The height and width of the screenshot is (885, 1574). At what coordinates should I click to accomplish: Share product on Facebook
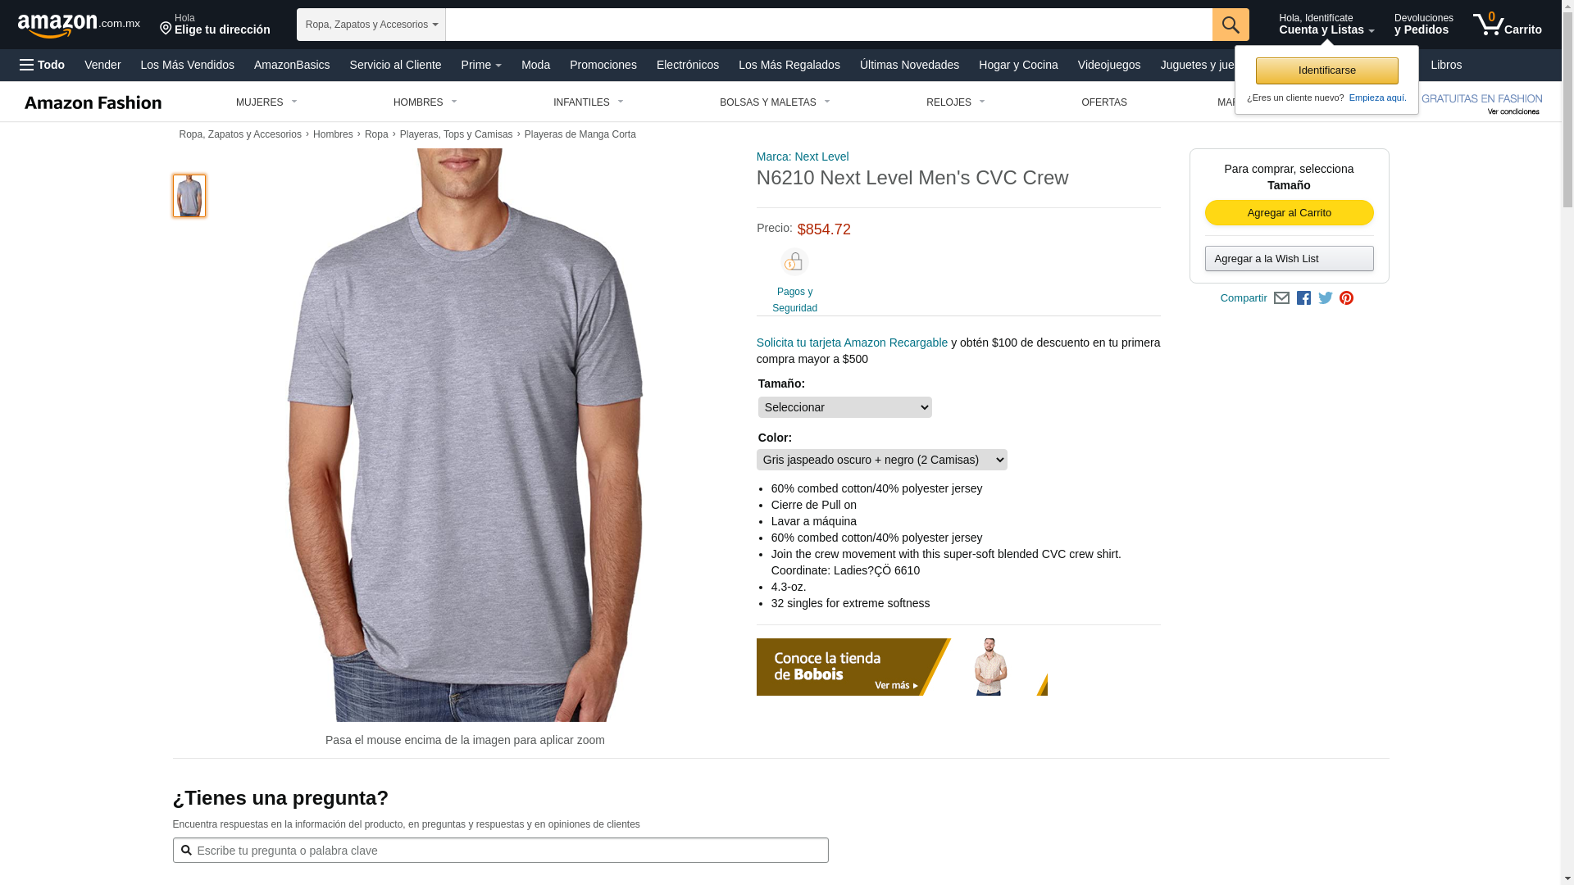coord(1303,298)
